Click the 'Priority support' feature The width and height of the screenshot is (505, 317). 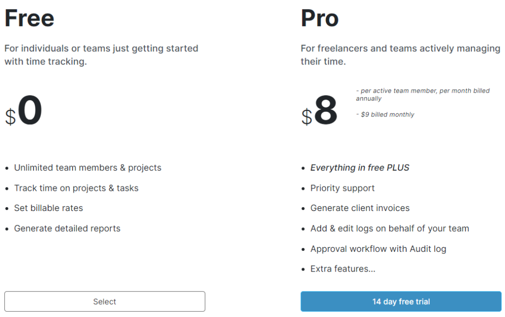342,188
